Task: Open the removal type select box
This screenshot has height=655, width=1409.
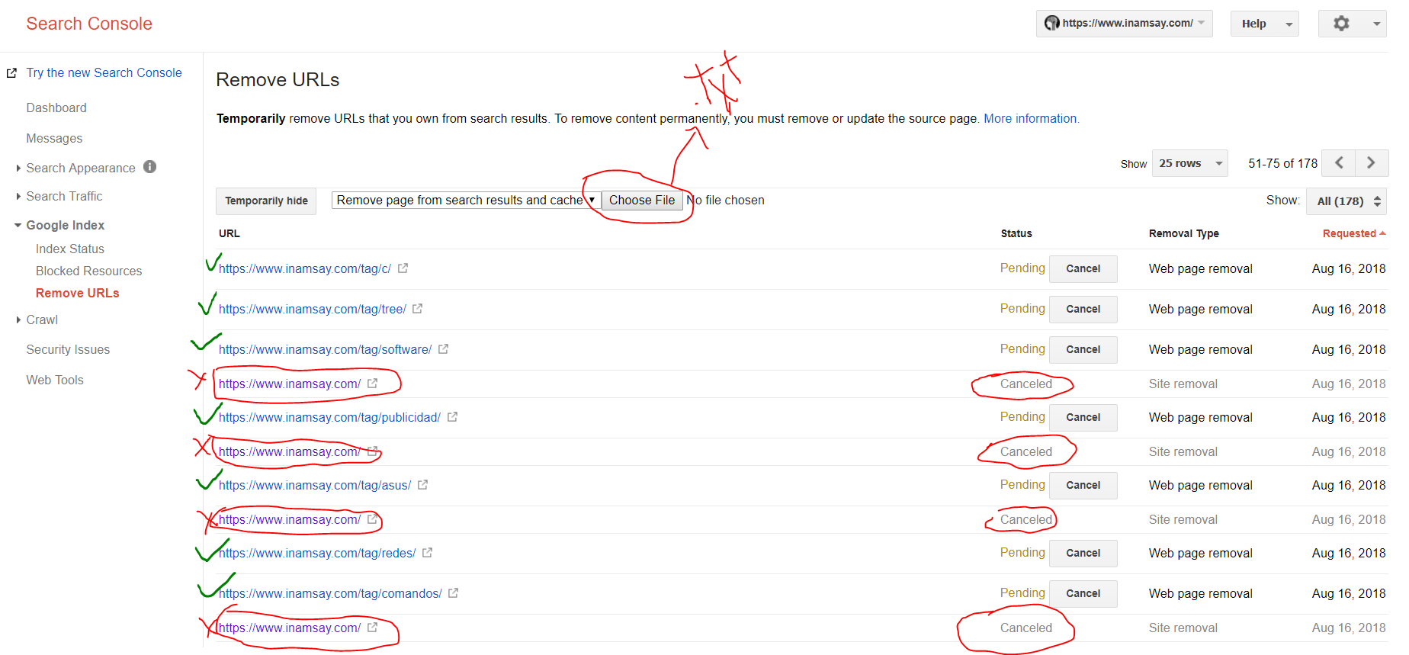Action: 465,201
